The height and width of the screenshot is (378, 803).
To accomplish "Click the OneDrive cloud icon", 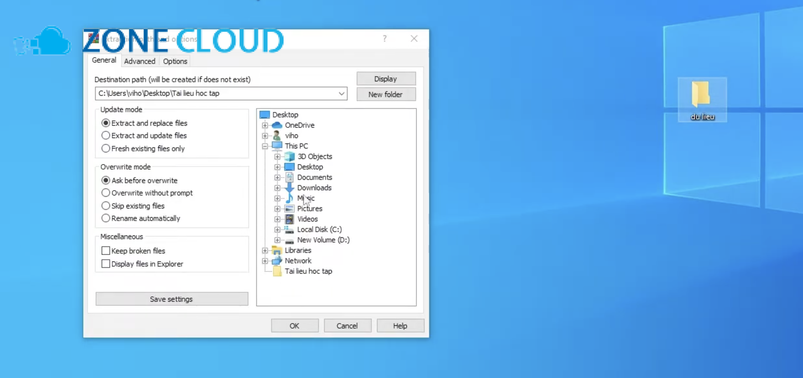I will [x=277, y=125].
